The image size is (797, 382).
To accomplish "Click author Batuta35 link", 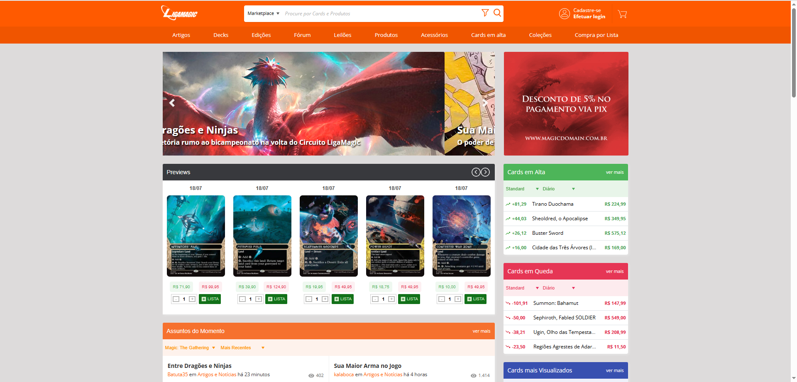I will 177,375.
